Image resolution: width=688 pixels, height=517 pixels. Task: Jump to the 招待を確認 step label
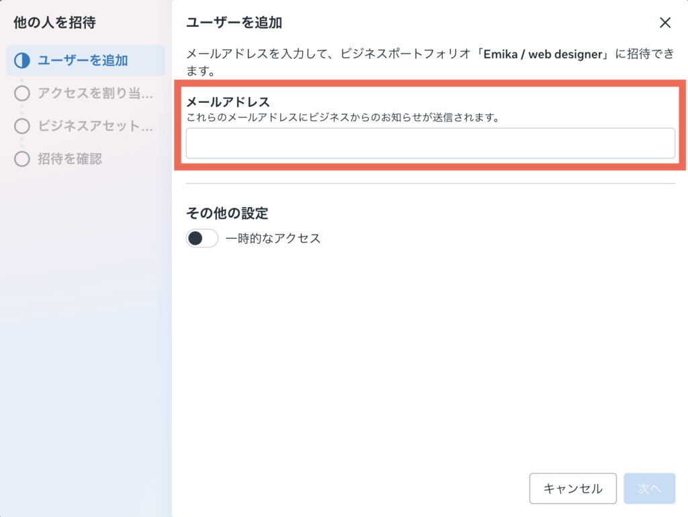click(x=70, y=159)
